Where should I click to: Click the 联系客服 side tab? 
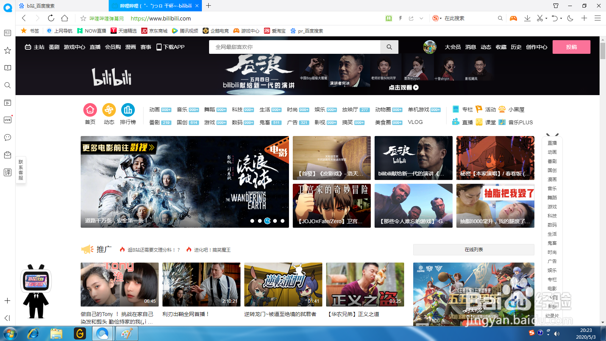21,170
